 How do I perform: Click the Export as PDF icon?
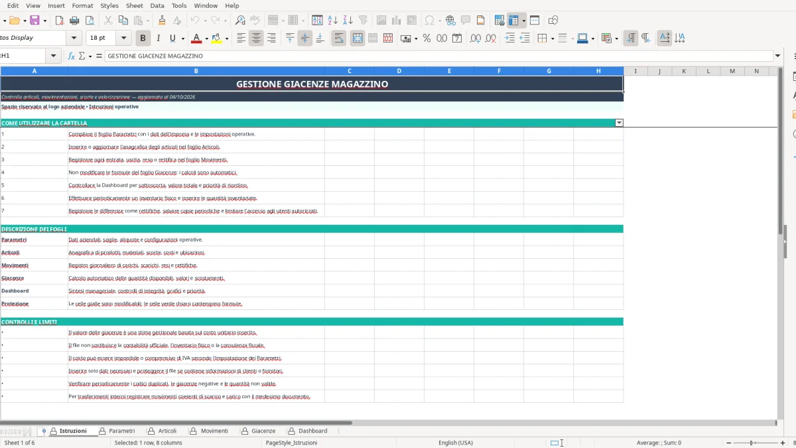(60, 21)
